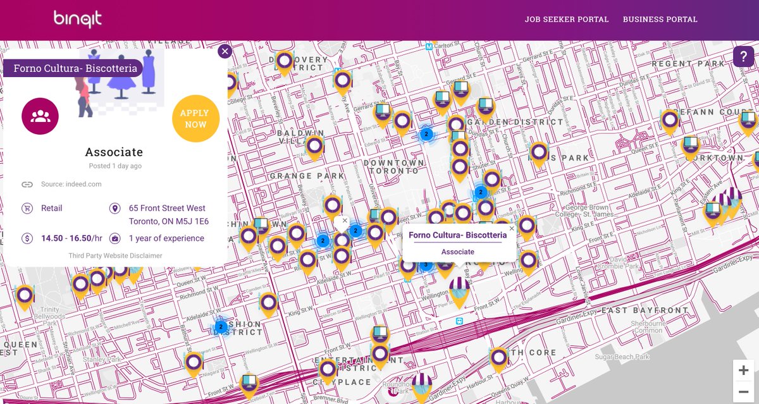Click the subway icon at Carlton St
The height and width of the screenshot is (404, 759).
click(429, 46)
